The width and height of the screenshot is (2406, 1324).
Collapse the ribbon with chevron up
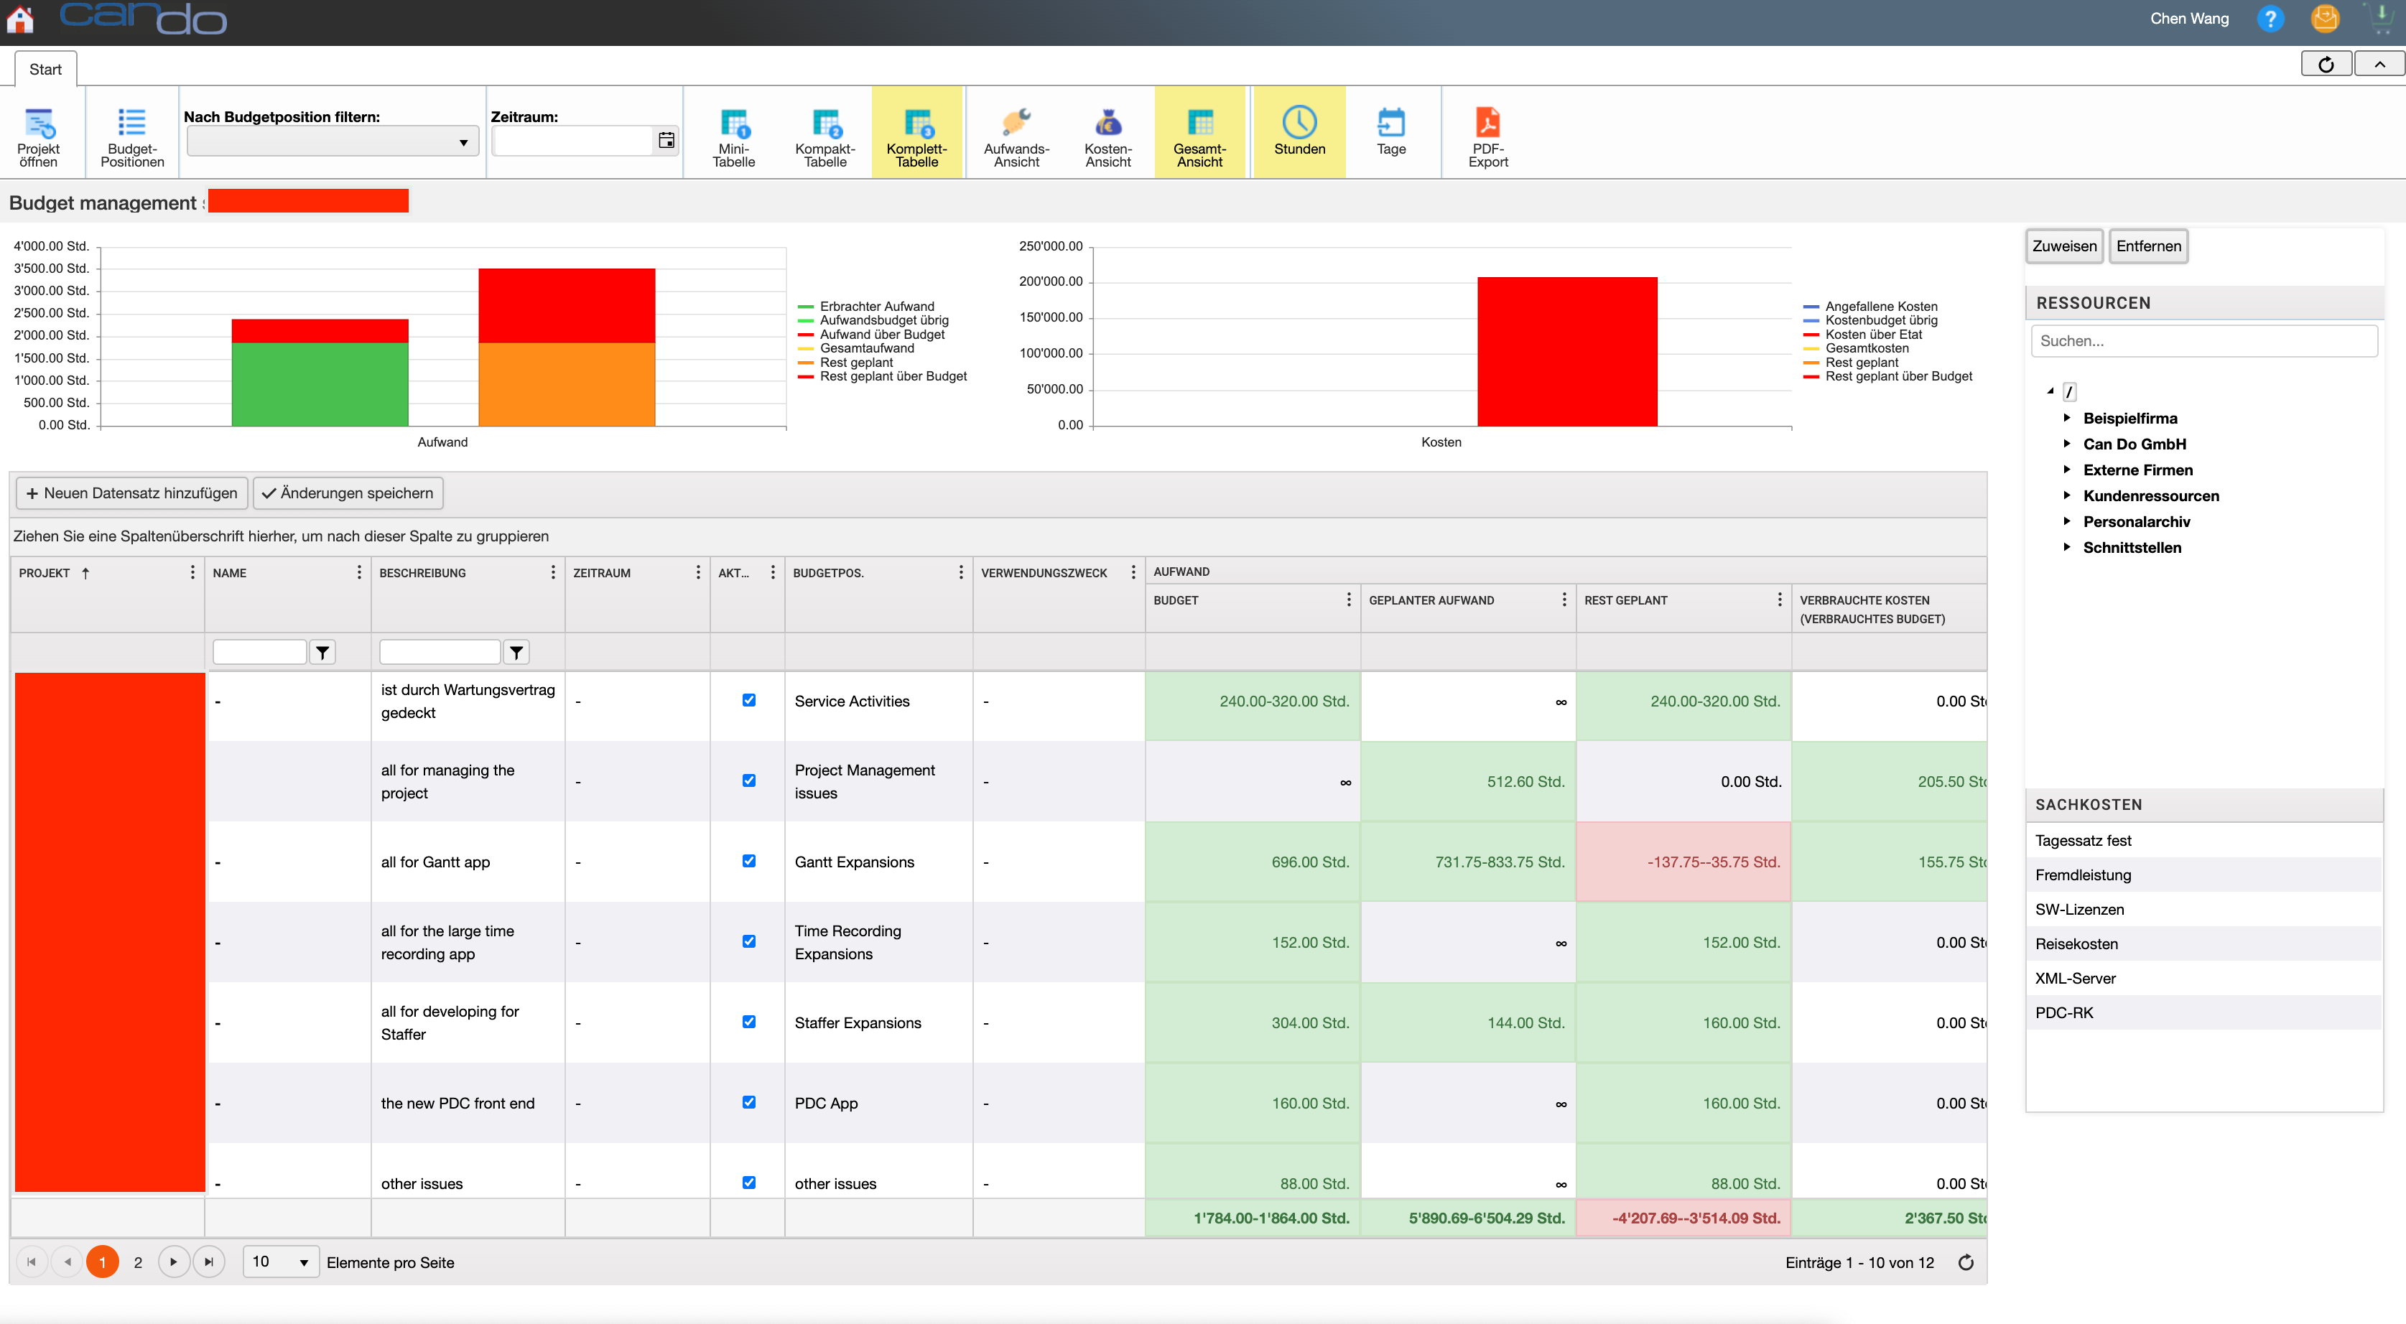[2380, 63]
